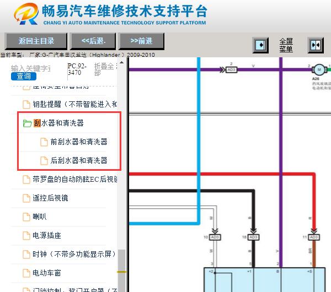Open 喇叭 entry
331x292 pixels.
[40, 217]
